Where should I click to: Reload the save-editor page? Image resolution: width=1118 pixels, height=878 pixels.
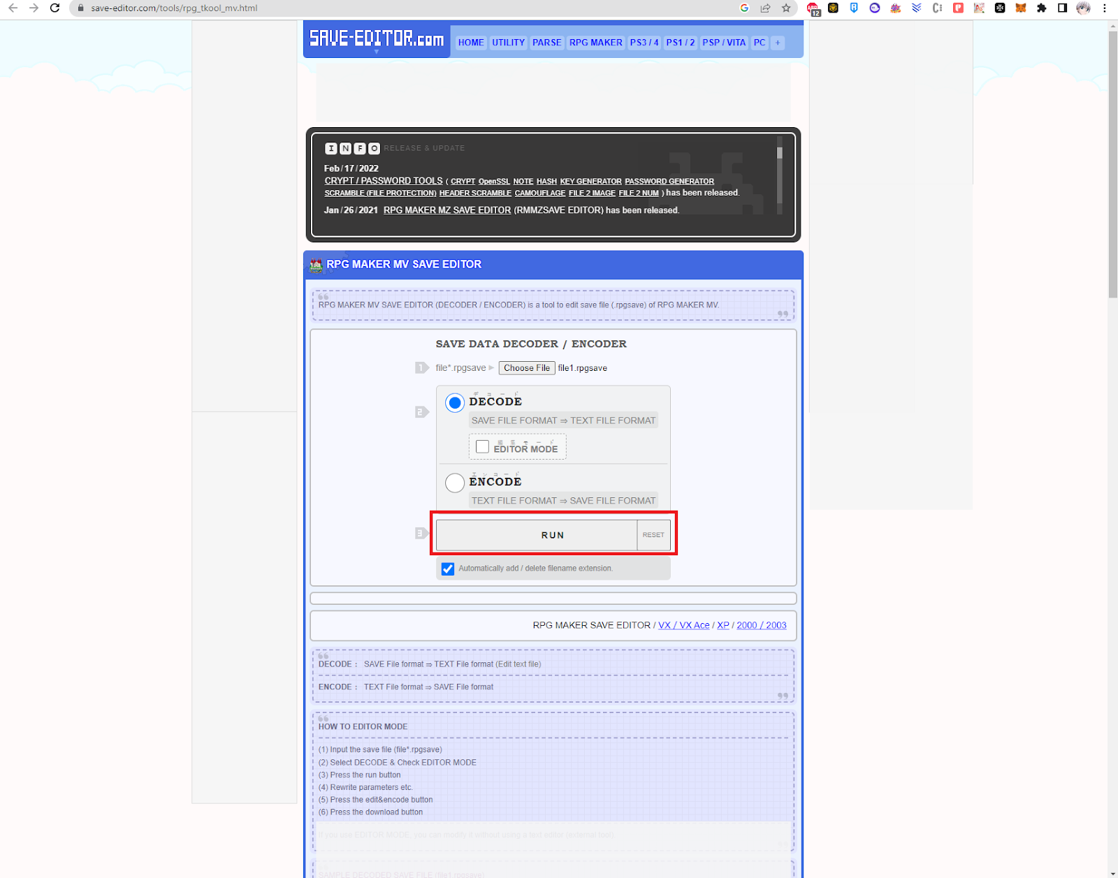click(55, 8)
